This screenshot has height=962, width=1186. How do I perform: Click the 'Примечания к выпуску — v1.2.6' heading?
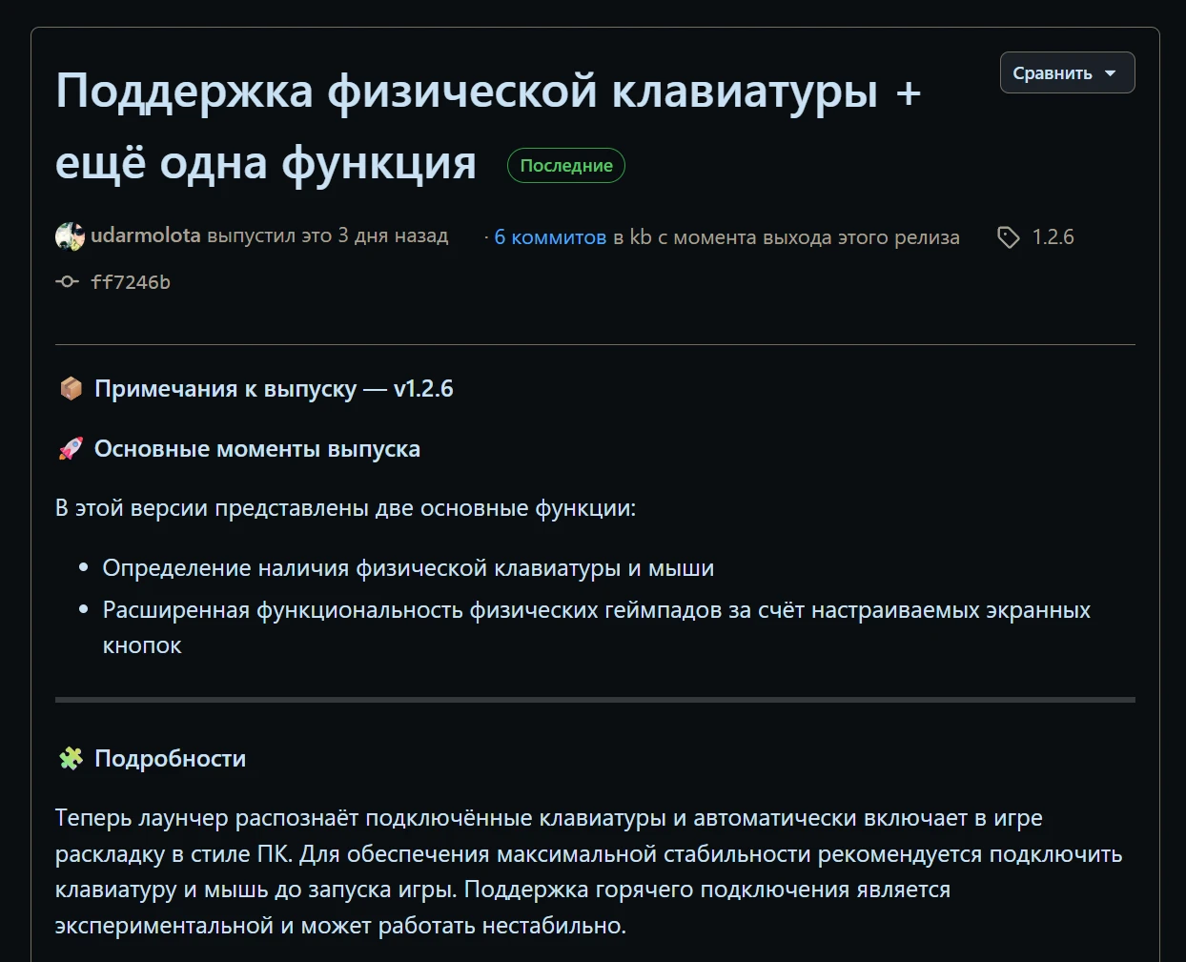(x=274, y=389)
